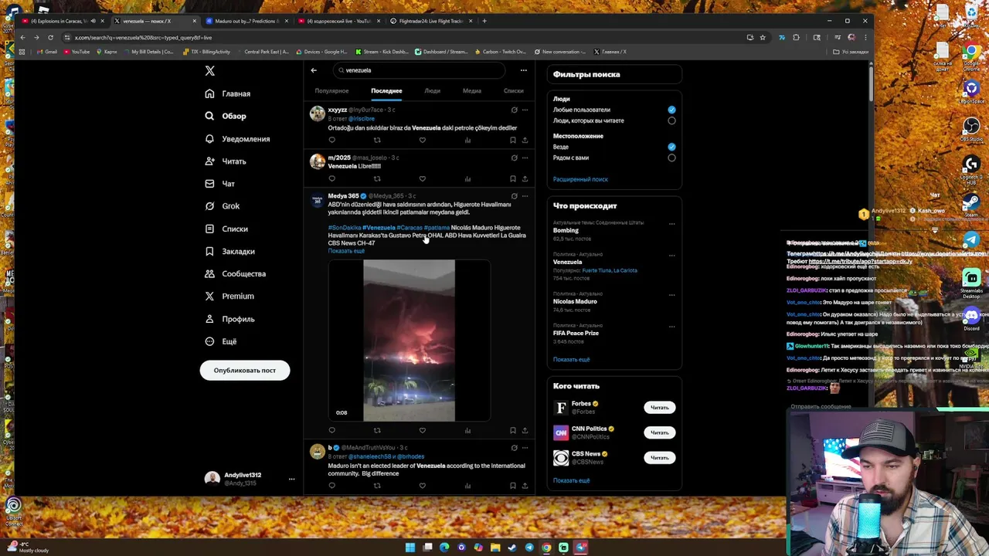
Task: View analytics of xxyyzz post
Action: 467,140
